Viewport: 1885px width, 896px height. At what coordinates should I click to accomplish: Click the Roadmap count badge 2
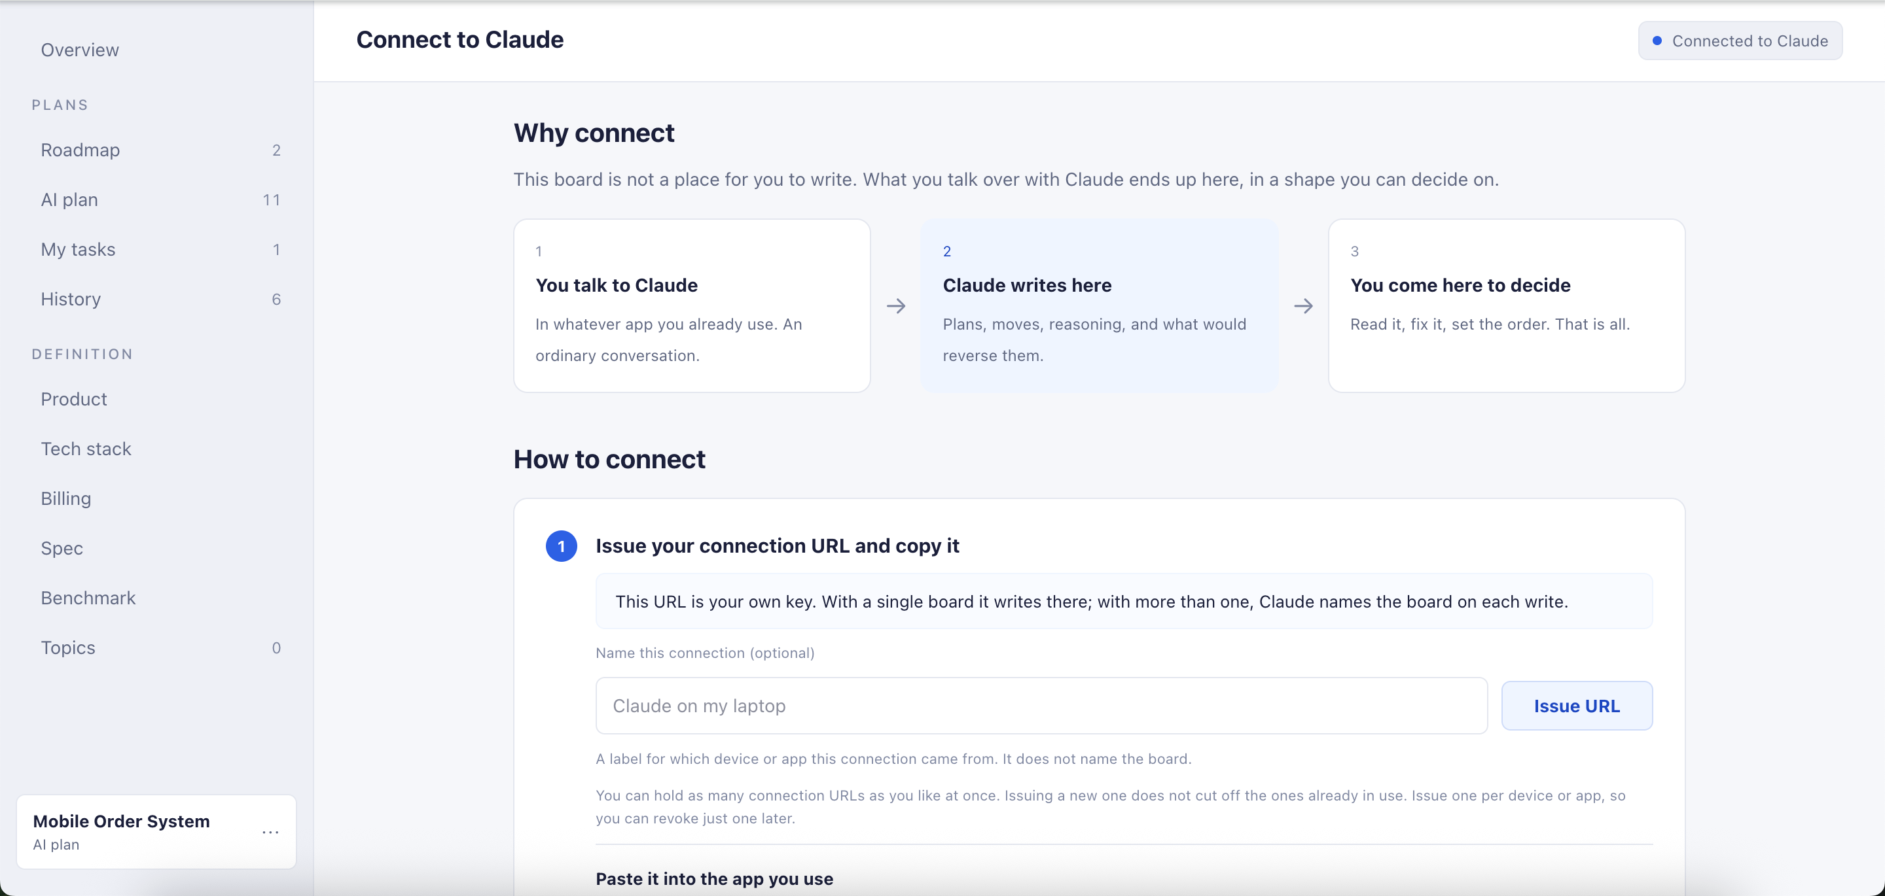[x=276, y=150]
